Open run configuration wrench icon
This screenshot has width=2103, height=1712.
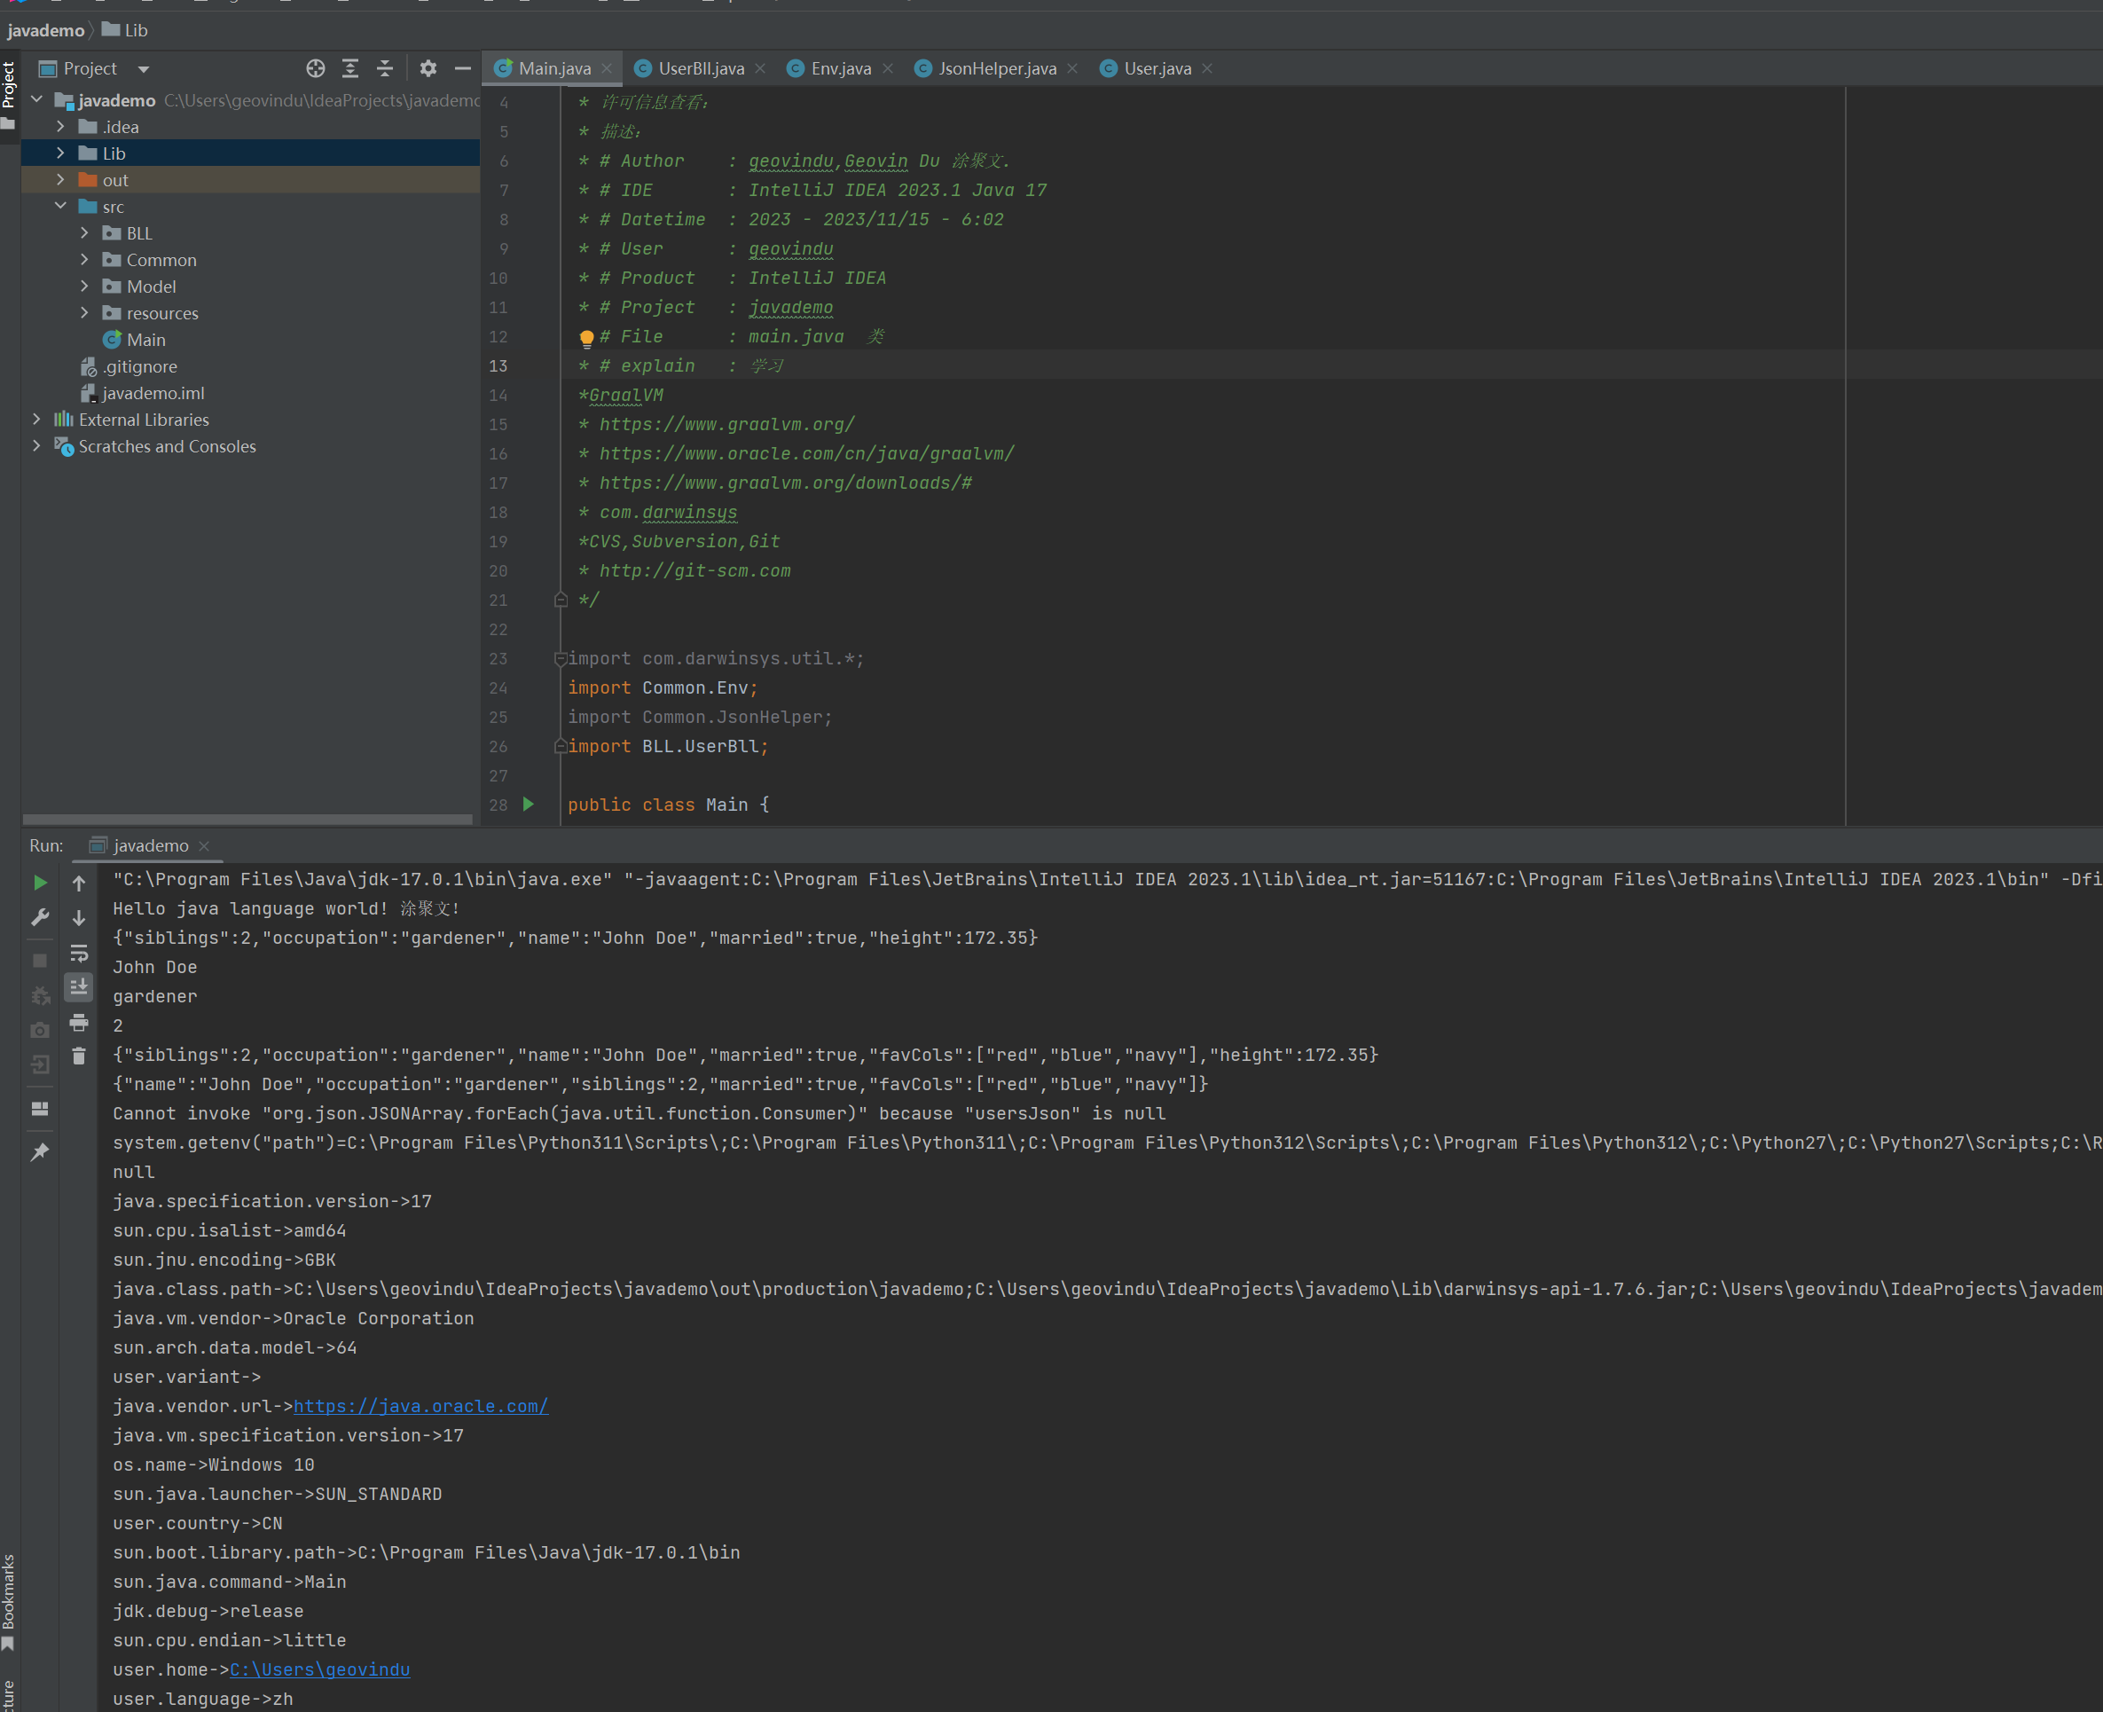(x=39, y=917)
